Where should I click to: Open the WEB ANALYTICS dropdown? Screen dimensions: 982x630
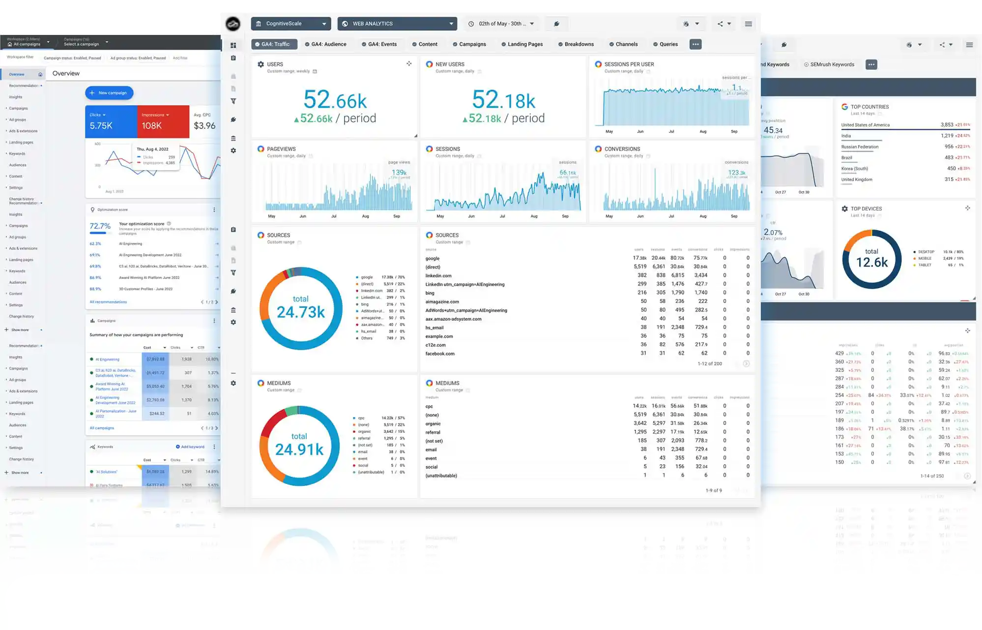397,24
